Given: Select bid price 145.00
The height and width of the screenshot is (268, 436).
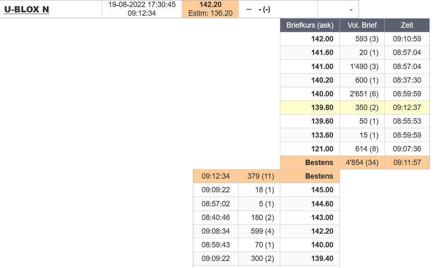Looking at the screenshot, I should 322,190.
